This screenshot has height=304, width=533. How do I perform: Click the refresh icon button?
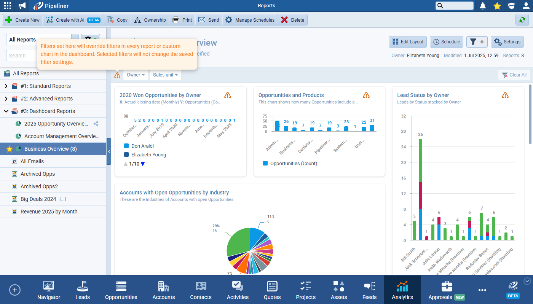tap(522, 20)
